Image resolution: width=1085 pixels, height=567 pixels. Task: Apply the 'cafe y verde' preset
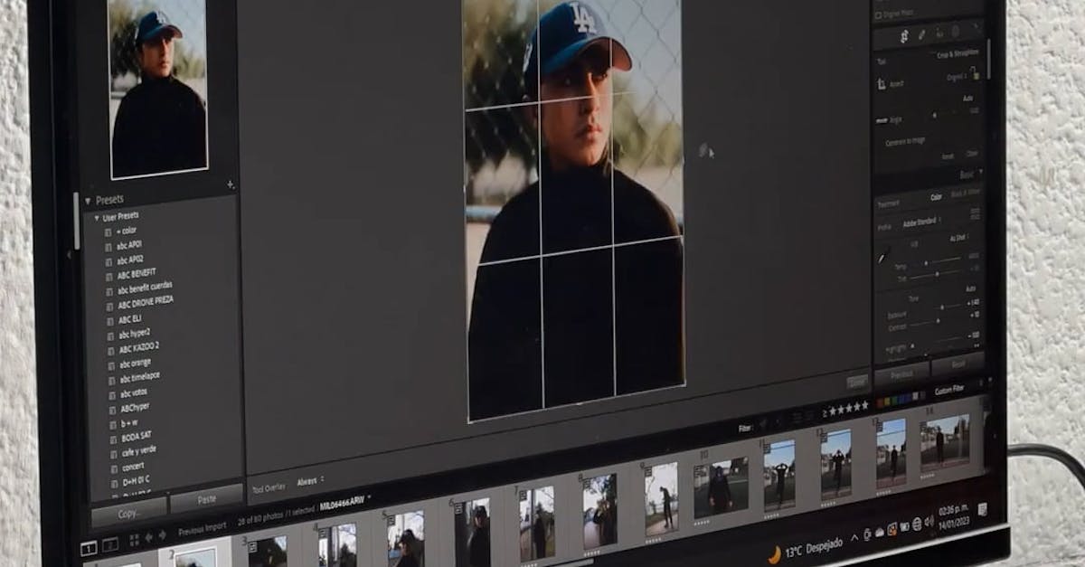[138, 450]
